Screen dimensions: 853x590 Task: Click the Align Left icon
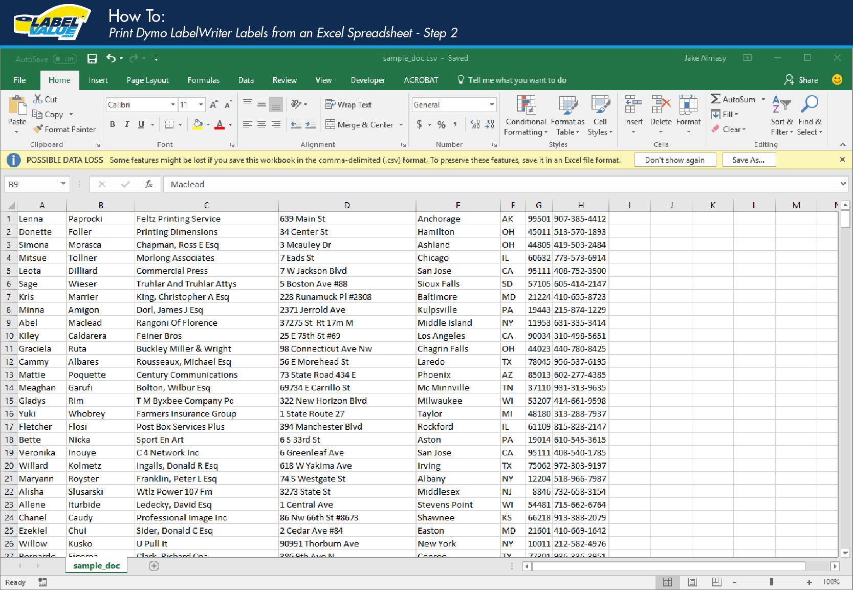click(x=248, y=124)
